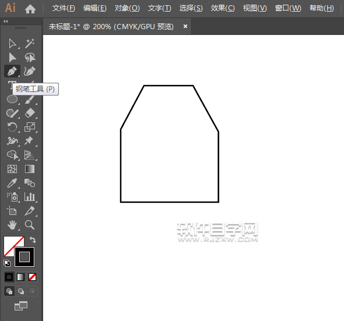Reset to default fill and stroke
344x321 pixels.
click(x=7, y=263)
